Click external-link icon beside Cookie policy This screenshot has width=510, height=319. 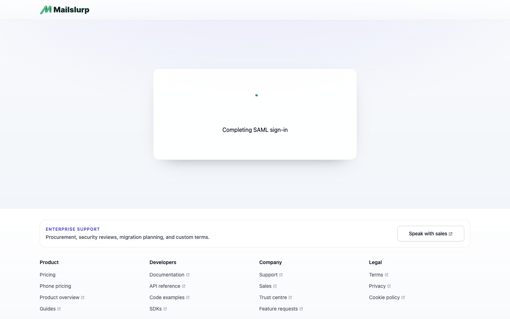coord(403,298)
